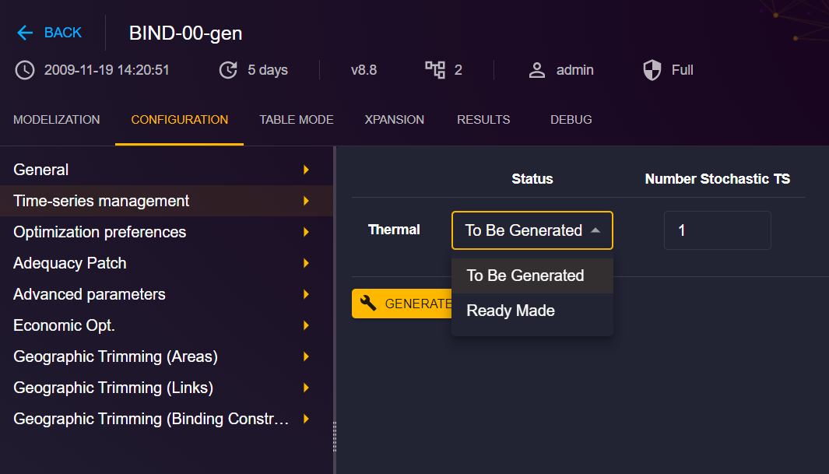The width and height of the screenshot is (829, 474).
Task: Click the wrench icon on Generate button
Action: [368, 304]
